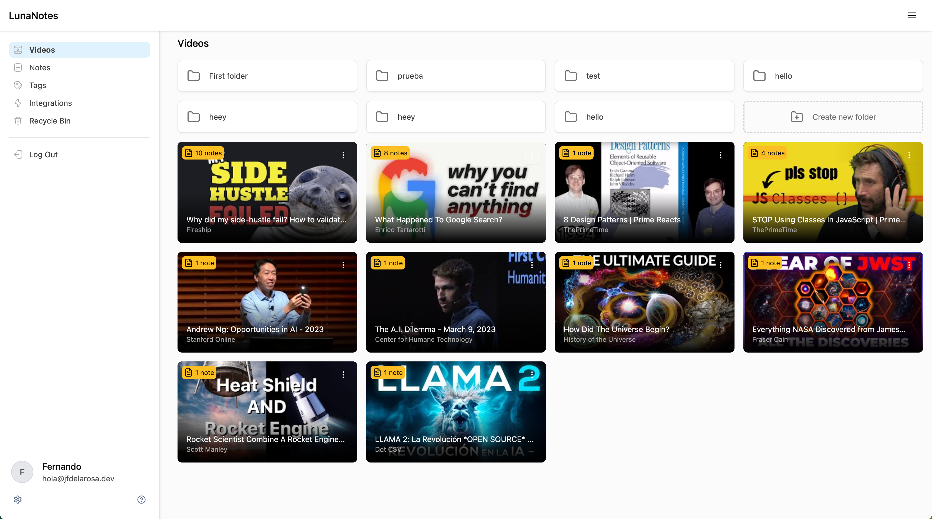
Task: Open options menu on LLAMA 2 card
Action: click(x=532, y=375)
